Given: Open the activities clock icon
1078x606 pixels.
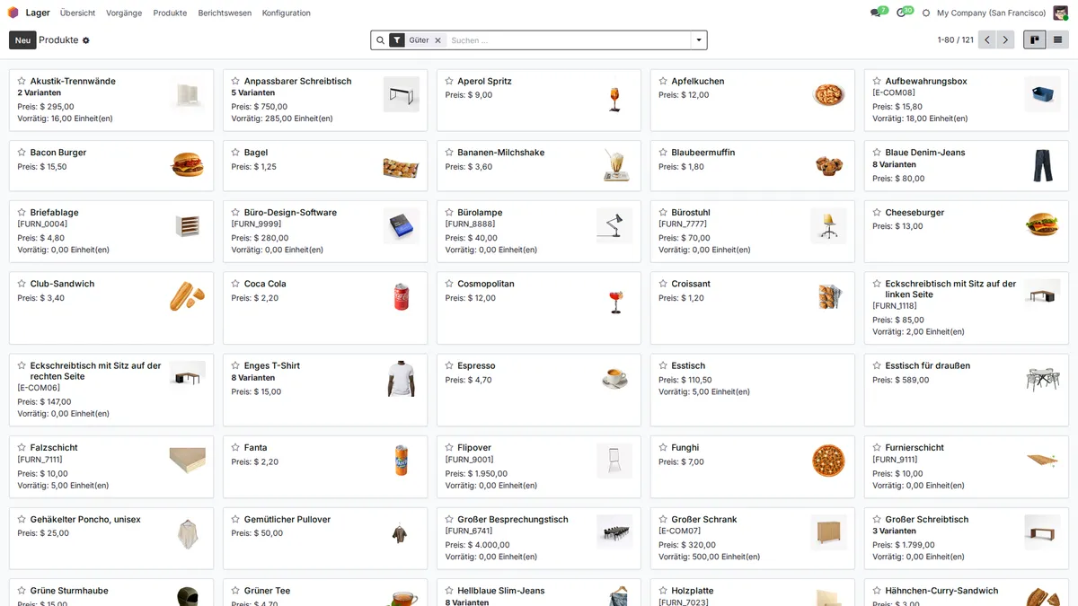Looking at the screenshot, I should 902,13.
